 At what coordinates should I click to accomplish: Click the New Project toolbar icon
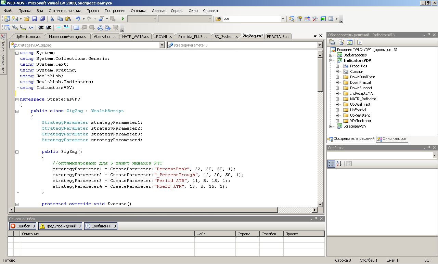coord(7,19)
